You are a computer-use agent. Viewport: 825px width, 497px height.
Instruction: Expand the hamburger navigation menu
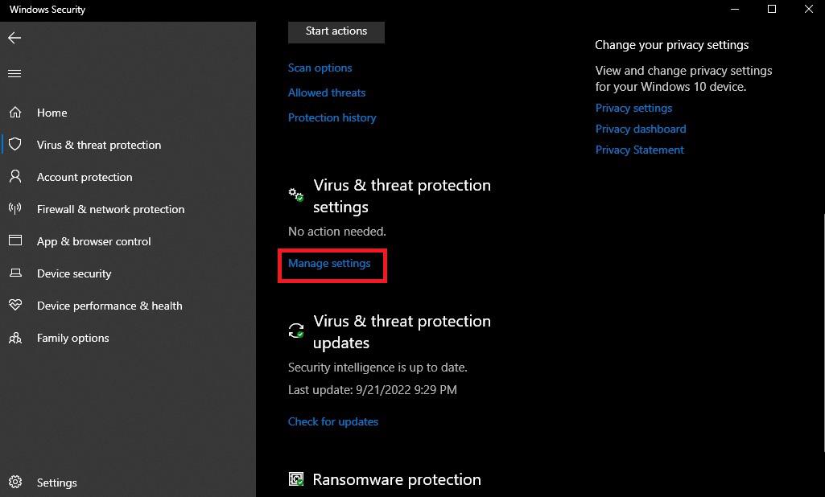14,74
